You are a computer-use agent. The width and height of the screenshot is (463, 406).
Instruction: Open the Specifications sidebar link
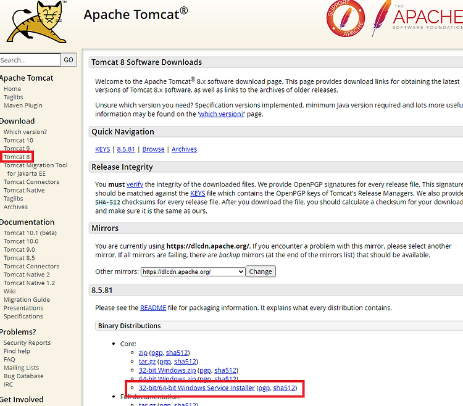click(x=23, y=316)
